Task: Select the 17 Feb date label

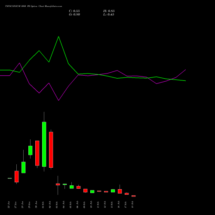Action: point(126,205)
